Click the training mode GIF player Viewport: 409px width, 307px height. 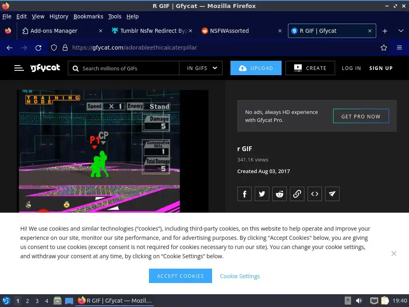click(113, 151)
